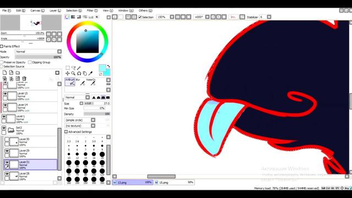Open the brush Size multiplier dropdown

[x=81, y=103]
